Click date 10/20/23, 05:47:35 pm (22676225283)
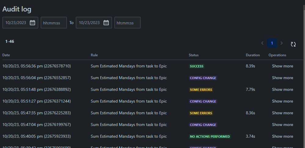This screenshot has height=148, width=305. click(x=37, y=113)
